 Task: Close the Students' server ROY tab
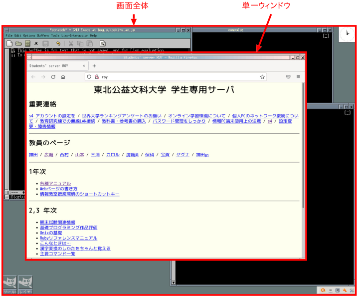(x=84, y=66)
